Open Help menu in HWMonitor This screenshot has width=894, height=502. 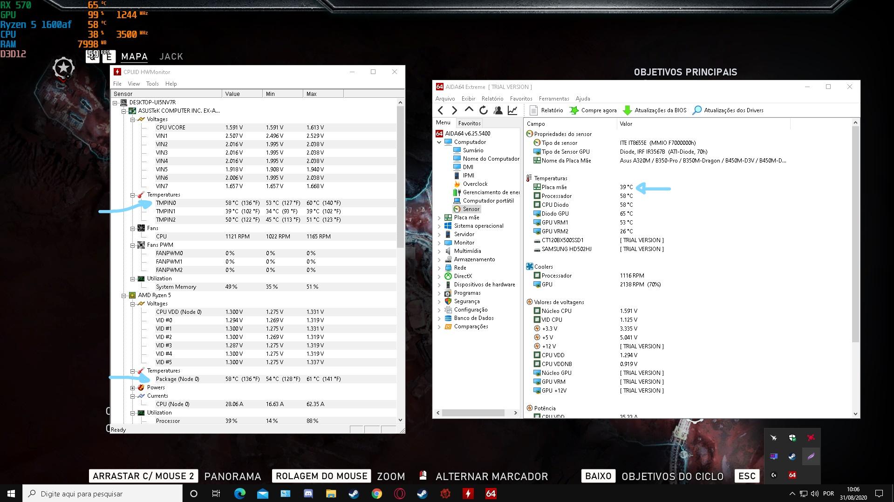(171, 84)
